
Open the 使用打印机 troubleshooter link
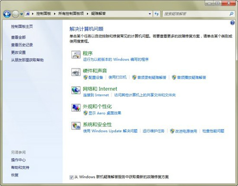pos(118,77)
